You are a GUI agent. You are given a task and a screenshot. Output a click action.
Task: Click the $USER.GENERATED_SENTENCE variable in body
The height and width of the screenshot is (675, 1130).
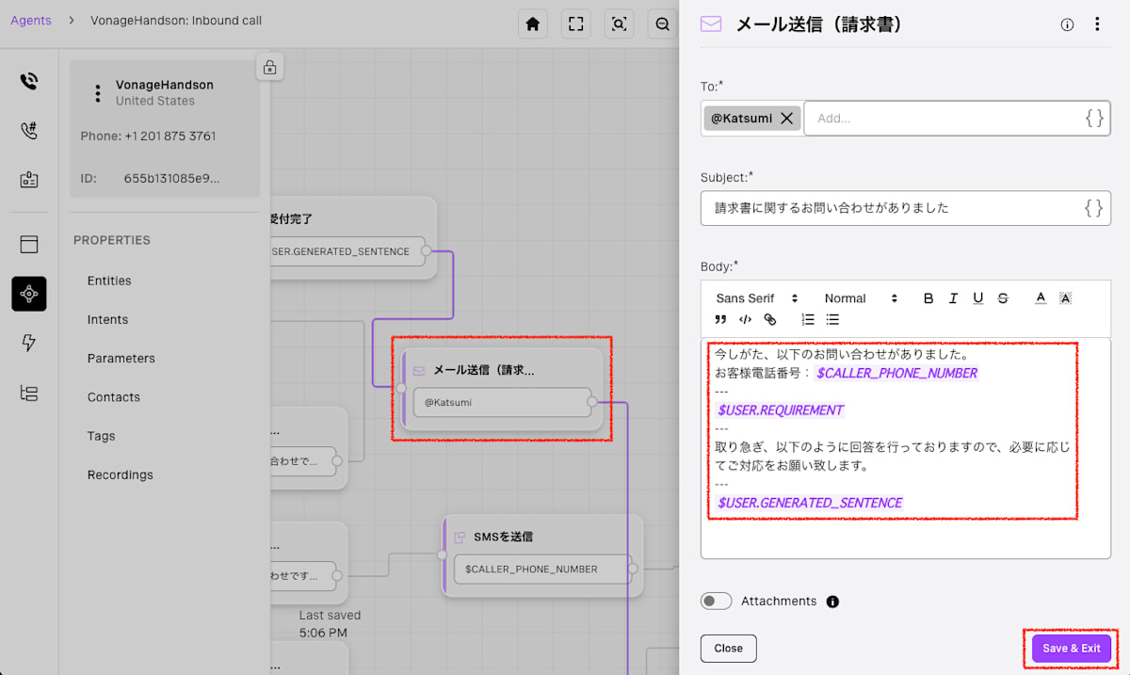[810, 503]
